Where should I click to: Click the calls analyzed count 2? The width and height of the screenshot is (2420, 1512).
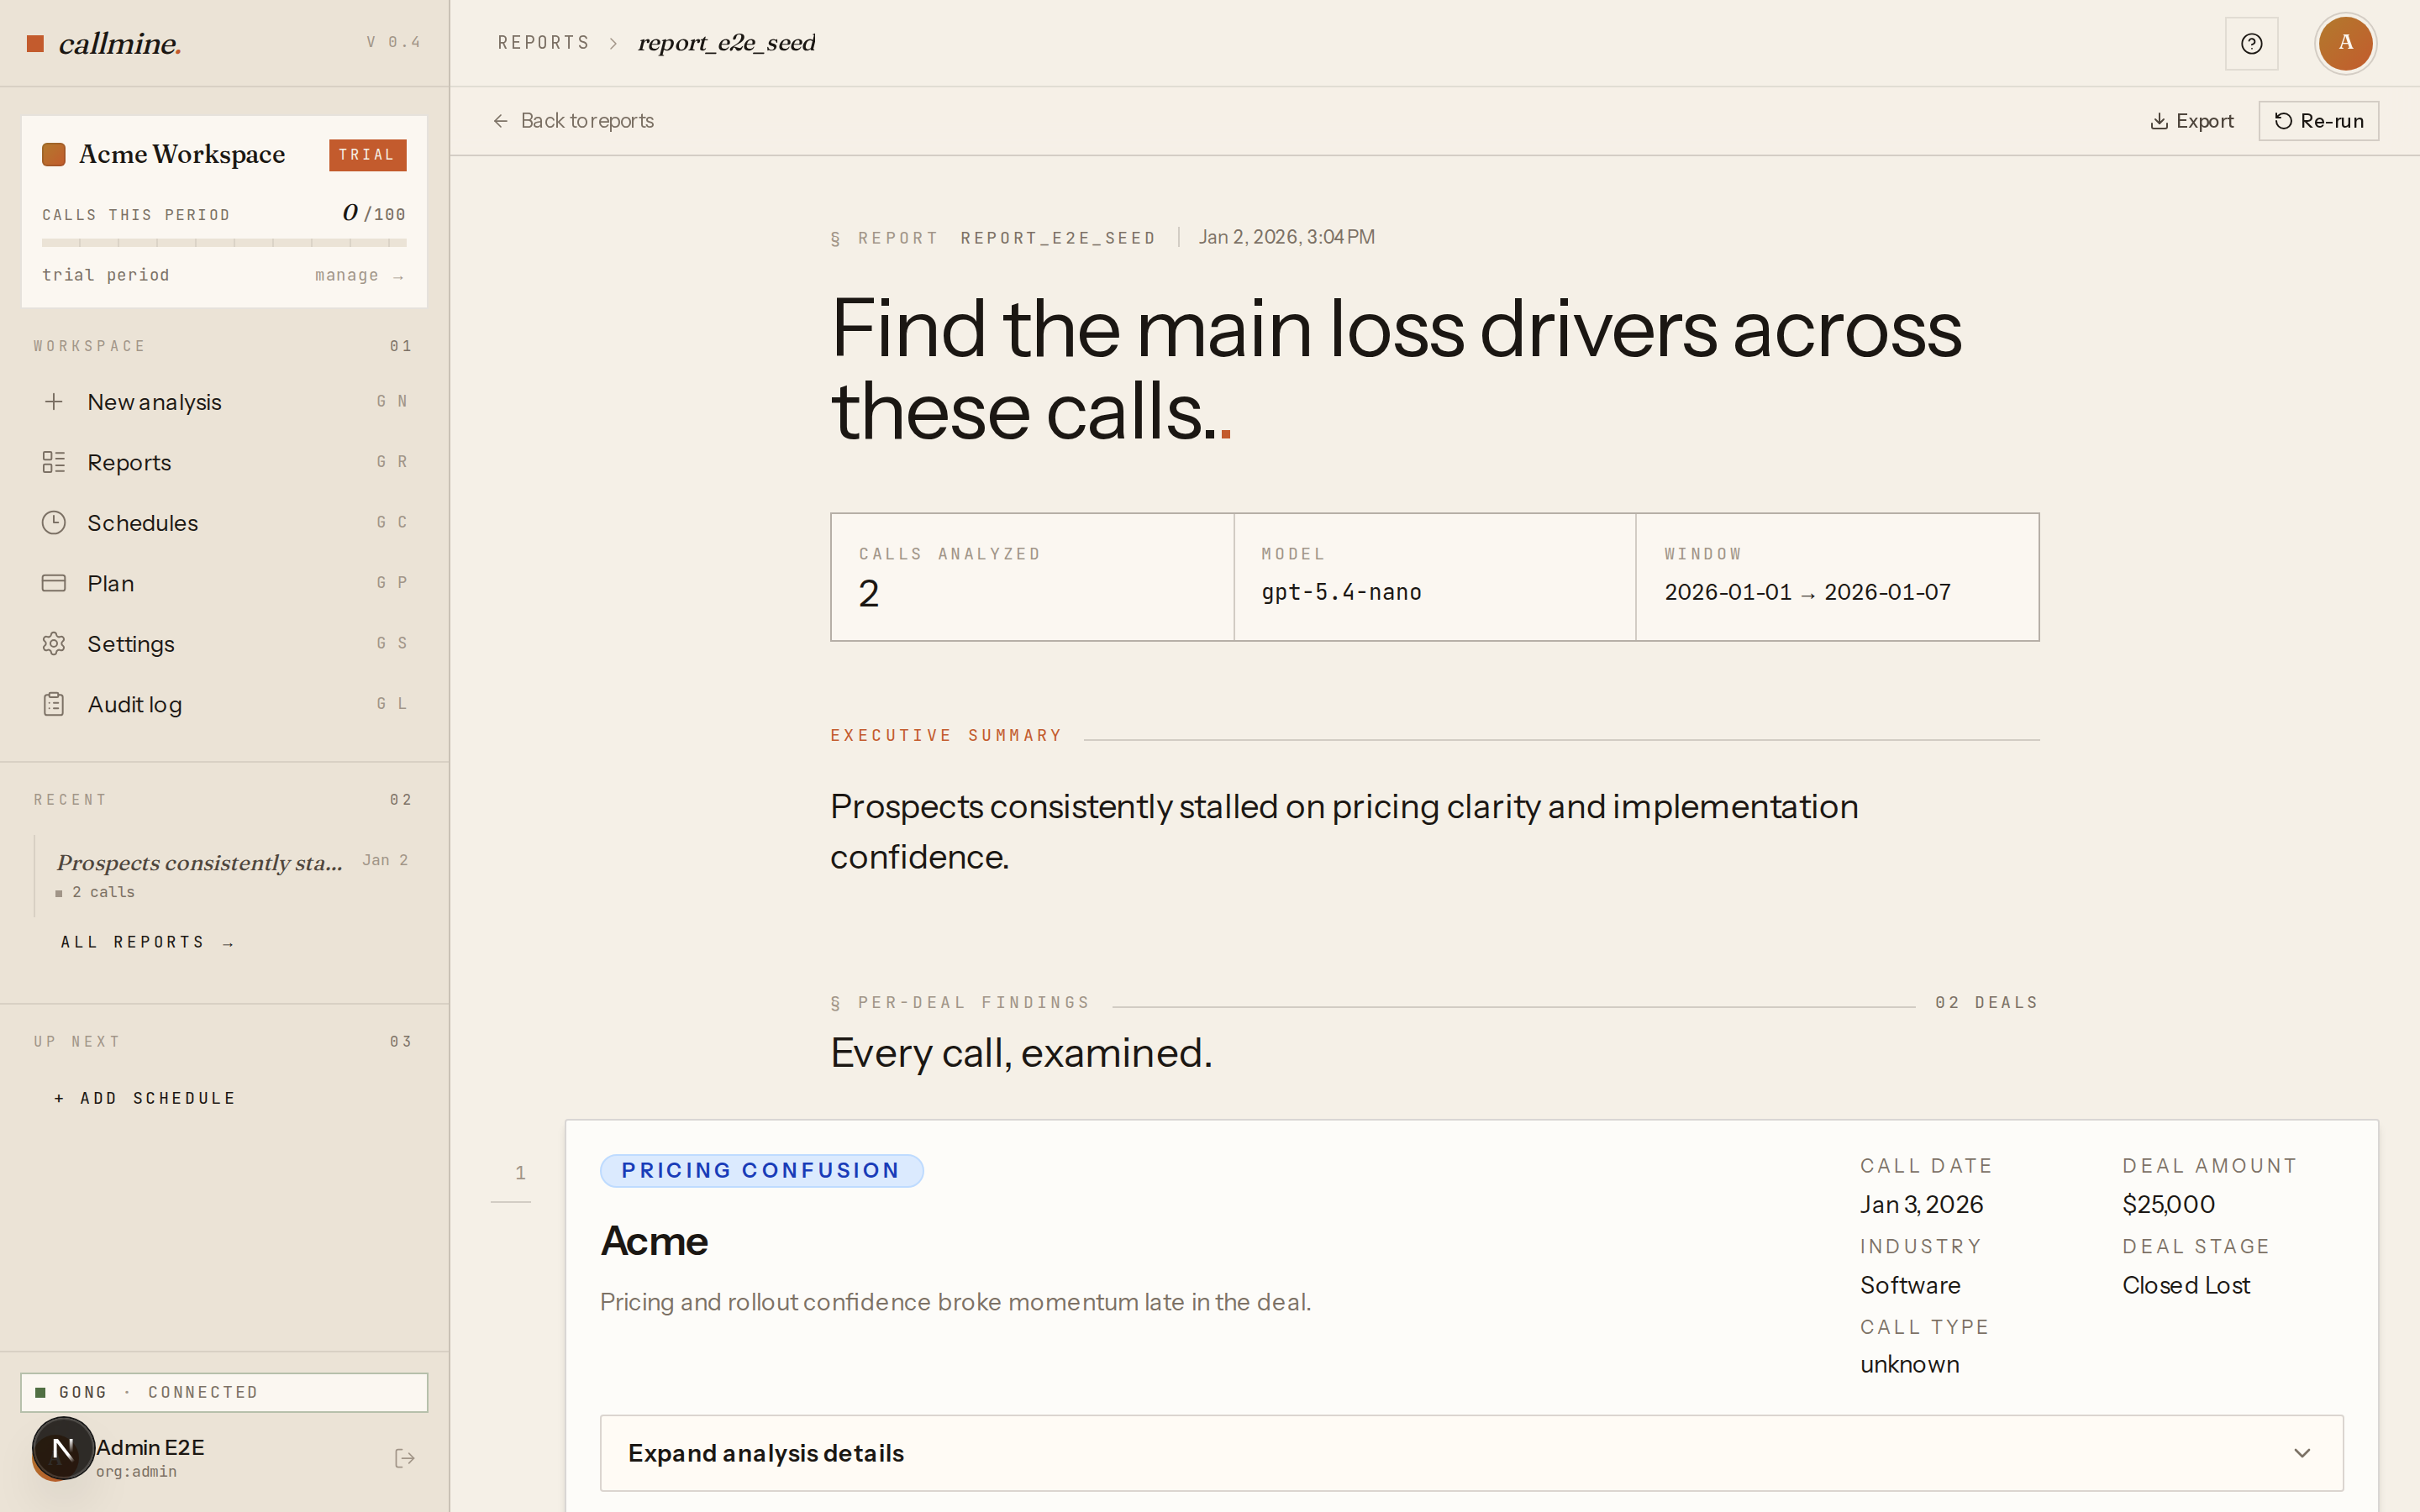coord(868,594)
